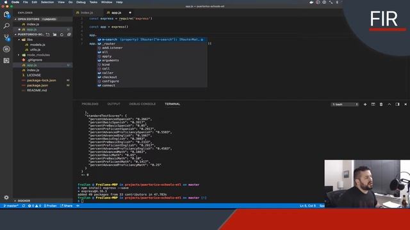Viewport: 410px width, 230px height.
Task: Click the master branch indicator in status bar
Action: 11,206
